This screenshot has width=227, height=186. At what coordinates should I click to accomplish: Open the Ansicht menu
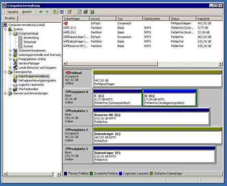pos(27,12)
